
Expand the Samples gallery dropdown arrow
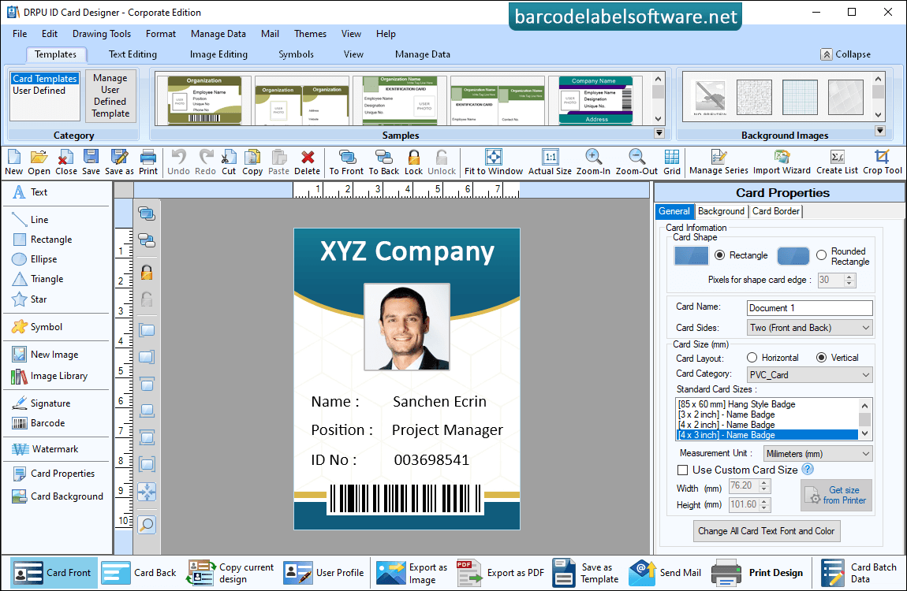659,133
